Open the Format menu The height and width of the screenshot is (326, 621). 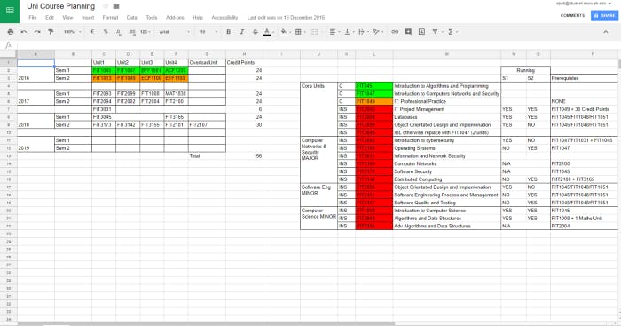tap(110, 18)
